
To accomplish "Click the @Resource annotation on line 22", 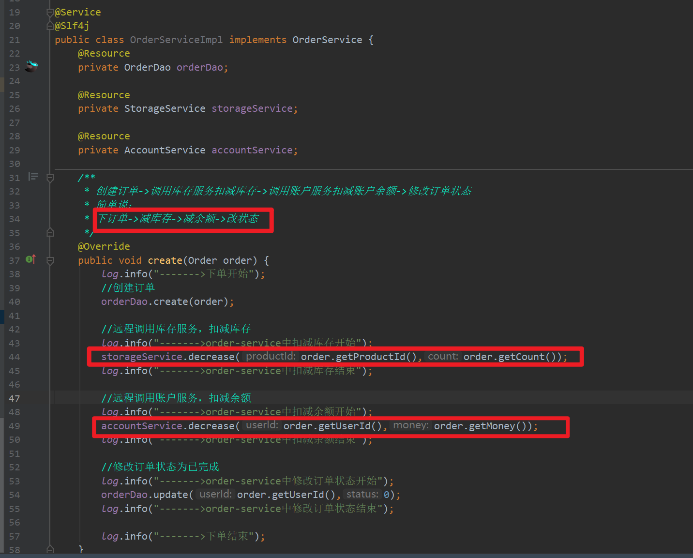I will pyautogui.click(x=104, y=53).
